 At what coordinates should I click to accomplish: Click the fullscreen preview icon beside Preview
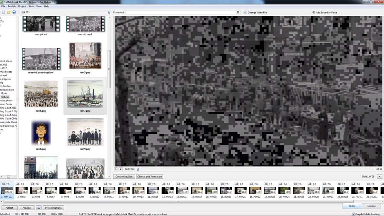pyautogui.click(x=39, y=208)
